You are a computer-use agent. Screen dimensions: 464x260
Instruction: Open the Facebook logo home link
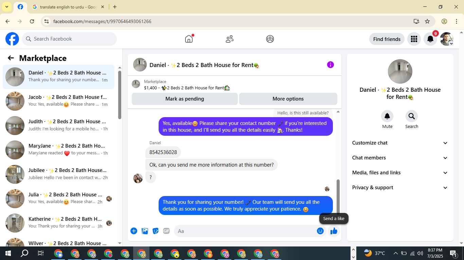coord(12,39)
